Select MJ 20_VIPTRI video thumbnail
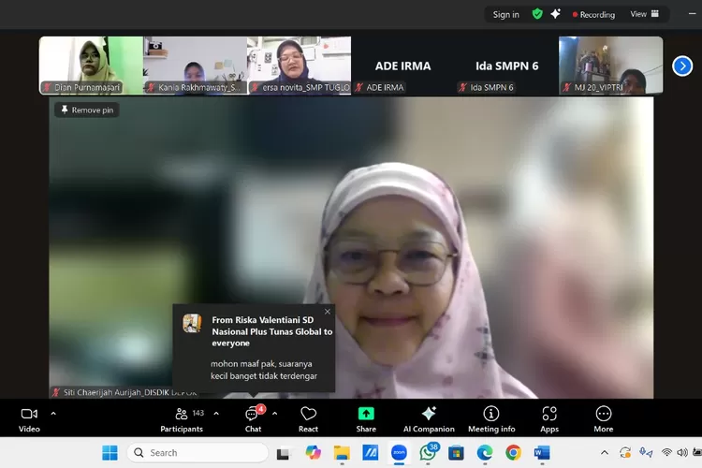Viewport: 702px width, 468px height. 610,66
